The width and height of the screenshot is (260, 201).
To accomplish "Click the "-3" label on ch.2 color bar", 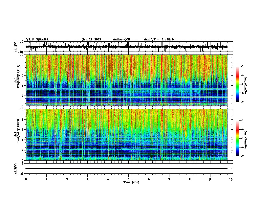I will tap(242, 121).
